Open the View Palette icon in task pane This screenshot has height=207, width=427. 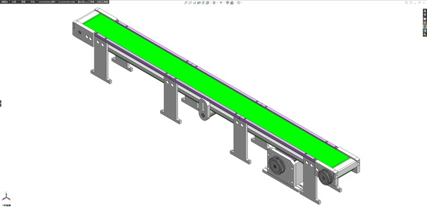click(425, 23)
